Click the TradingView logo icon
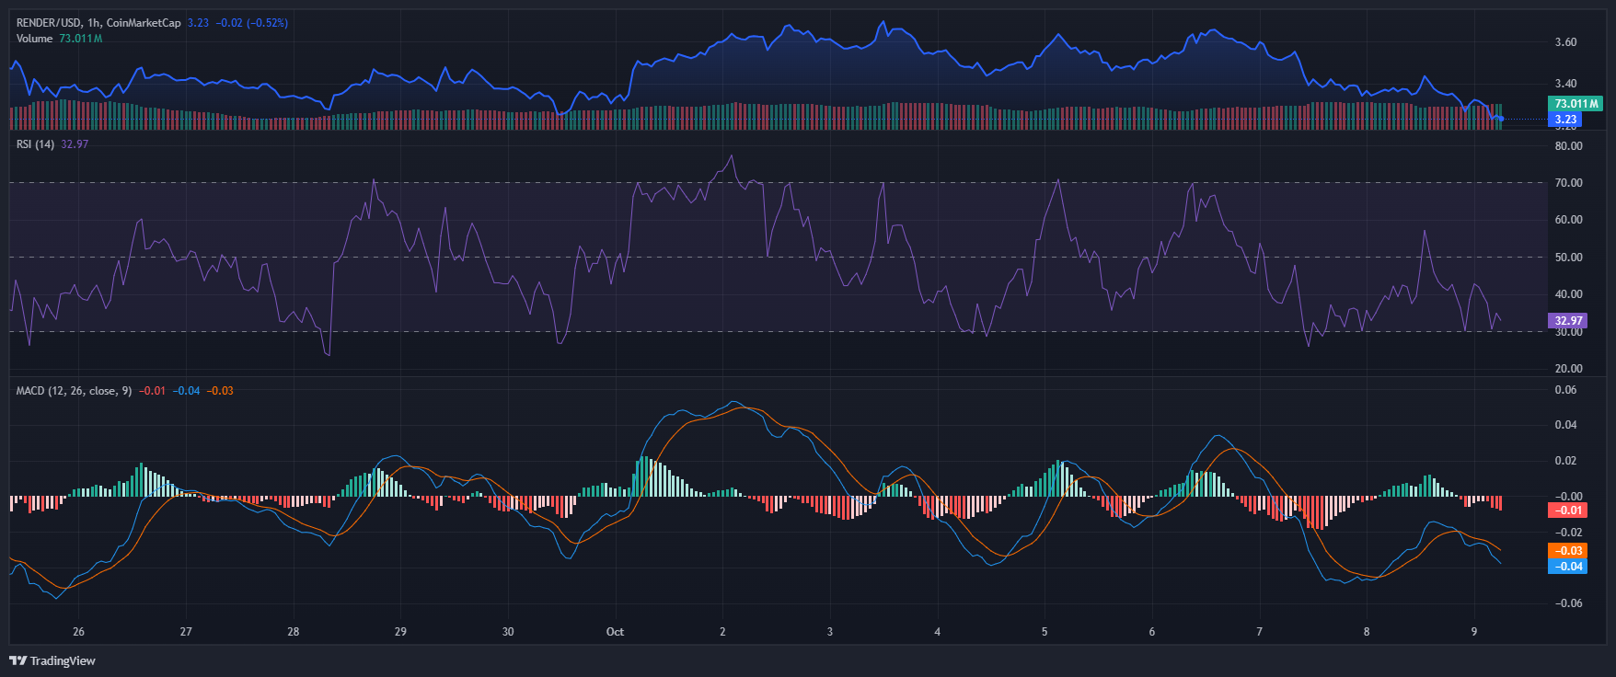Image resolution: width=1616 pixels, height=677 pixels. tap(17, 660)
